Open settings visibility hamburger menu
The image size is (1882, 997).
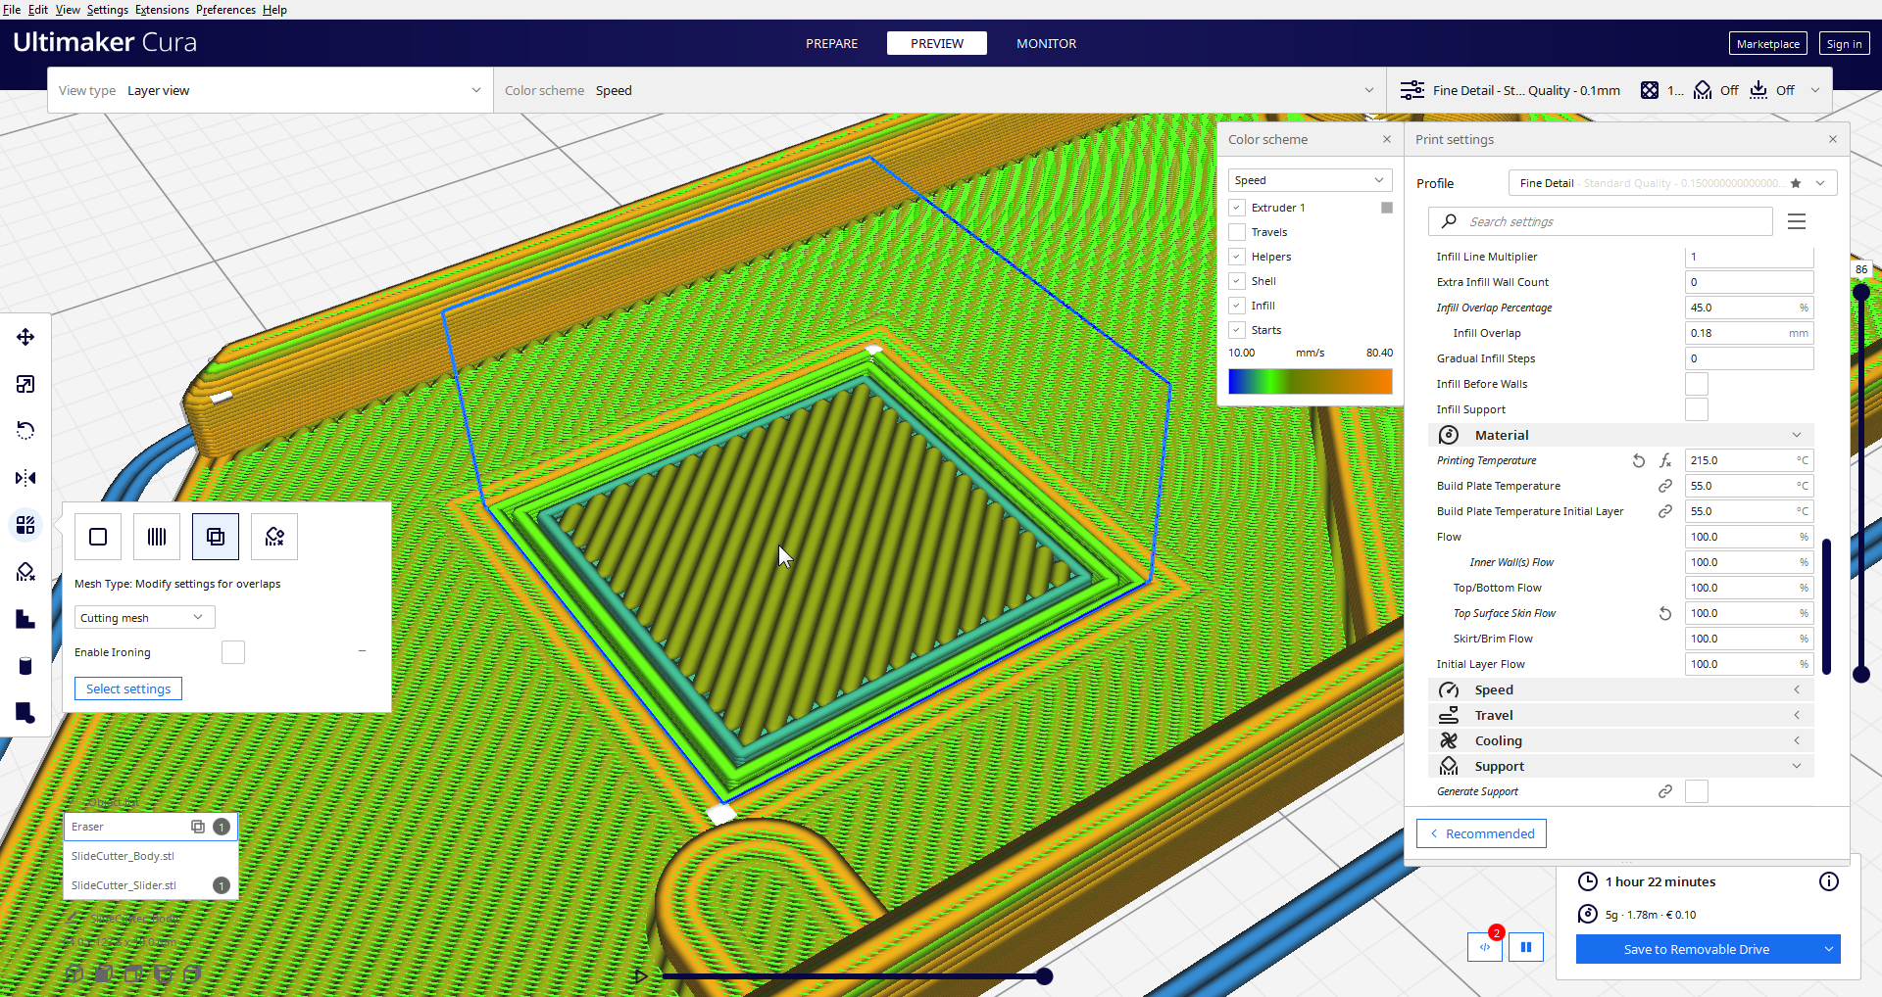point(1797,221)
